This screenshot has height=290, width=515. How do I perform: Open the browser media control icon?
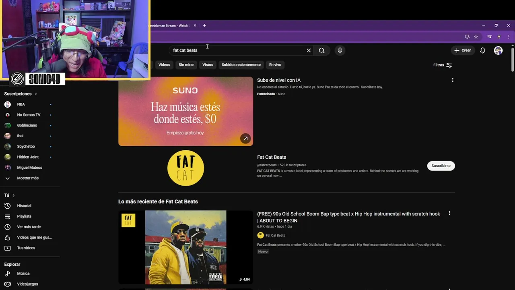(x=489, y=37)
